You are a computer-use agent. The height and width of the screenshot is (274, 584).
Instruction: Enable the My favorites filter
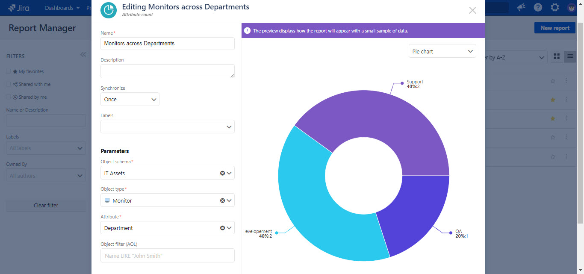click(8, 71)
